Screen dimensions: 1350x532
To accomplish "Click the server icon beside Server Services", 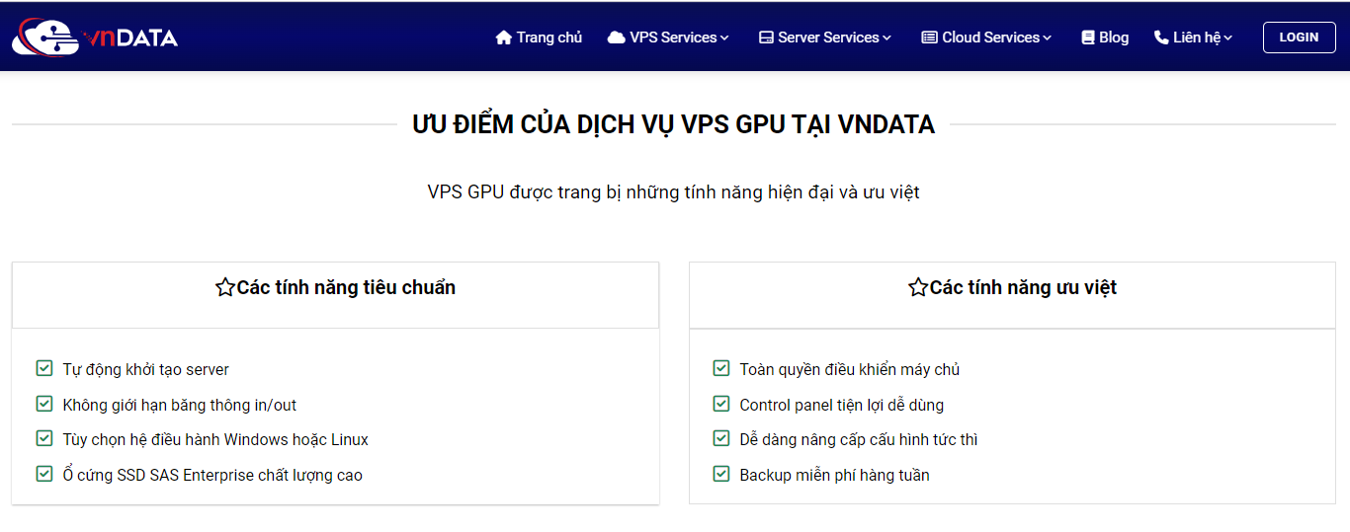I will (x=766, y=38).
